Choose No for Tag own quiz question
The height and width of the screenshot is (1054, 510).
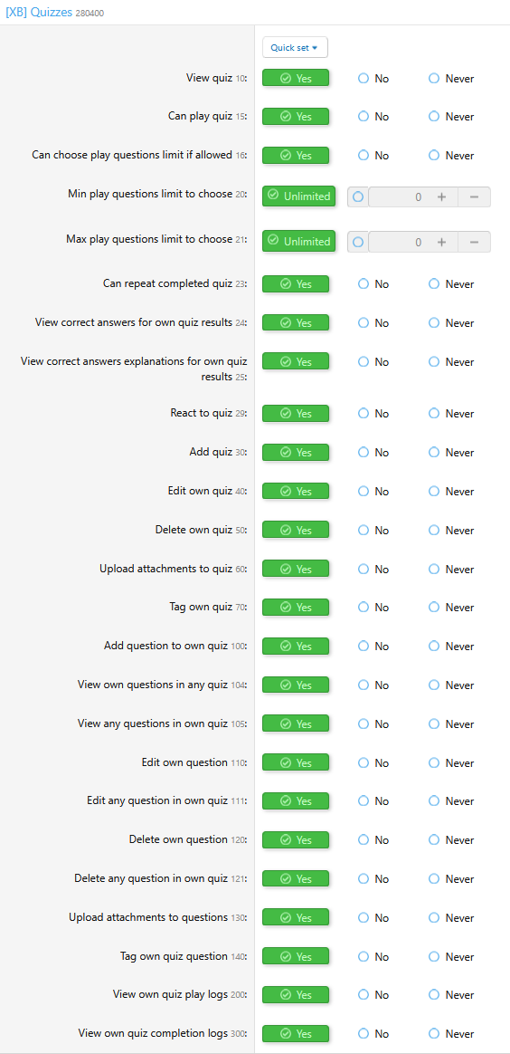click(x=373, y=956)
